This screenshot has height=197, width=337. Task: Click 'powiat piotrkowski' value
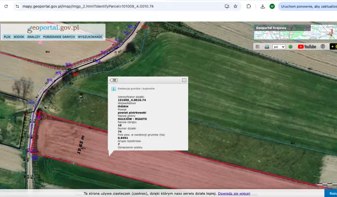[x=132, y=113]
